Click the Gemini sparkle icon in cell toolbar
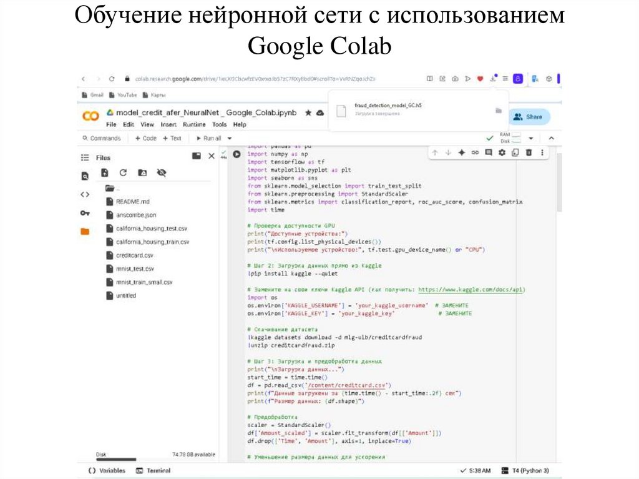The height and width of the screenshot is (479, 639). click(462, 152)
